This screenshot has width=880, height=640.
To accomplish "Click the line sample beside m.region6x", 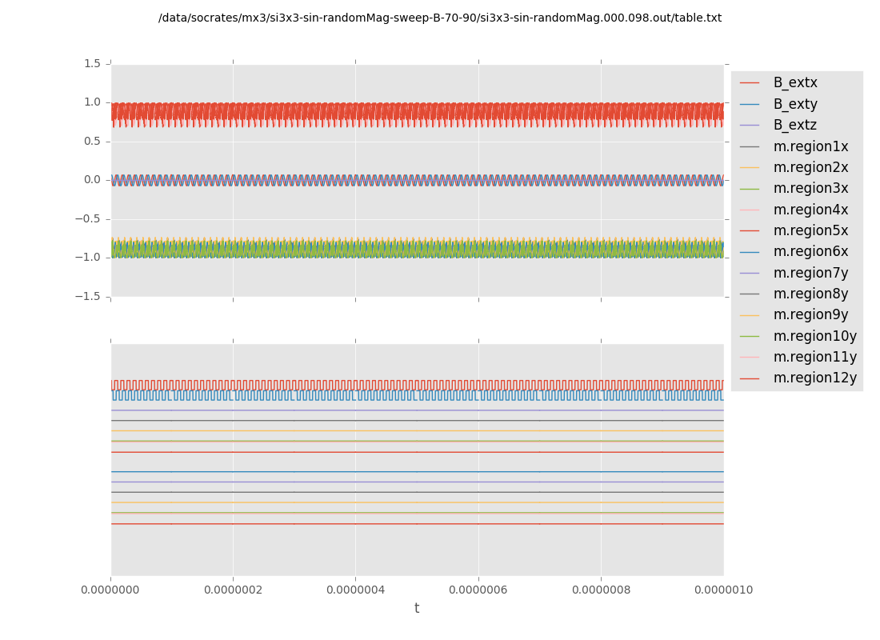I will click(750, 252).
